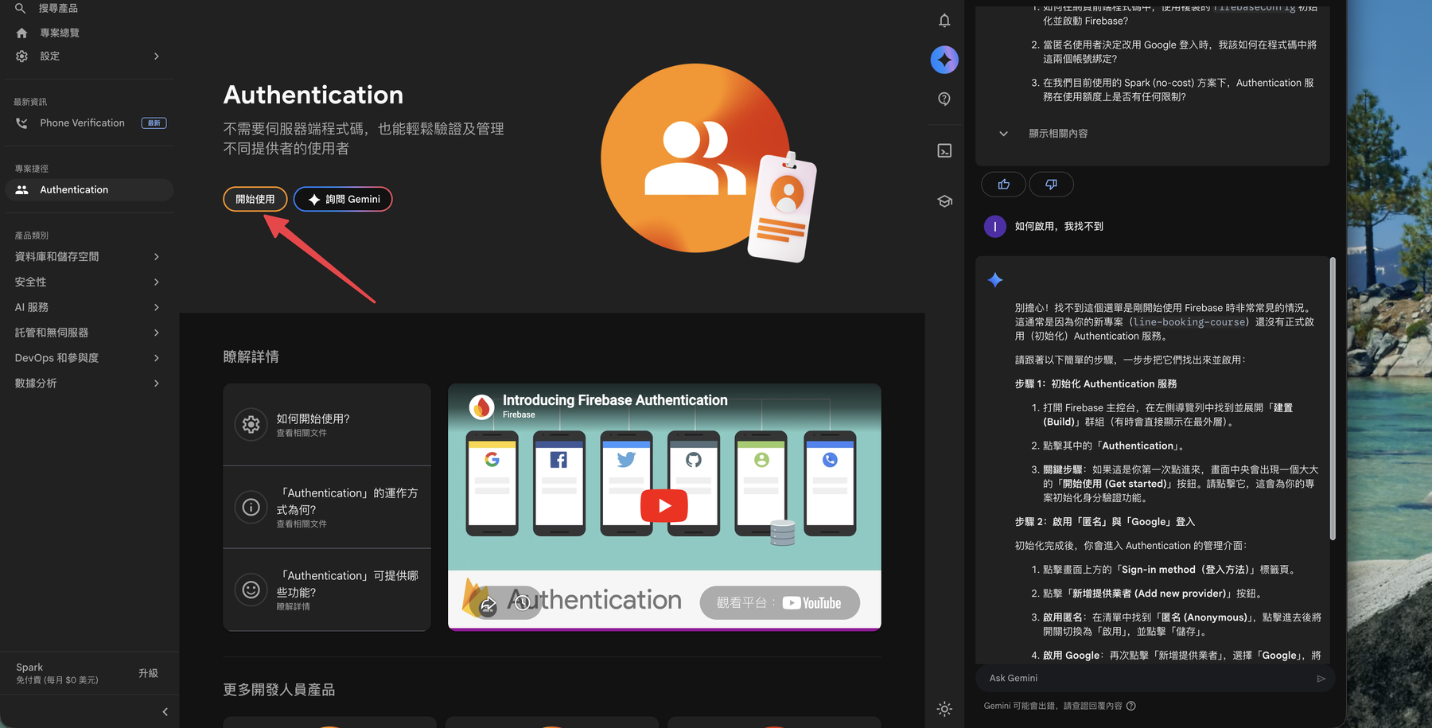Click the 搜尋產品 search field

coord(59,8)
